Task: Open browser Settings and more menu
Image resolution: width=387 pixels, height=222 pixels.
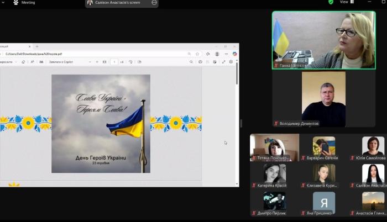Action: [226, 54]
